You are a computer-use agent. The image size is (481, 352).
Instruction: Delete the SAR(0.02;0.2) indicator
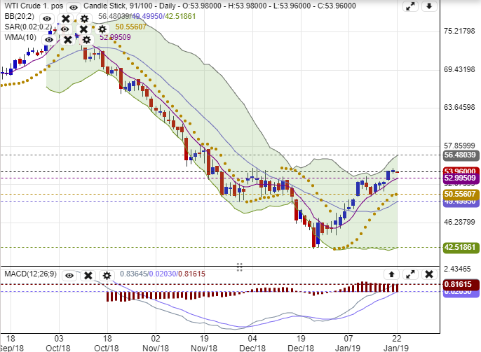[x=83, y=29]
